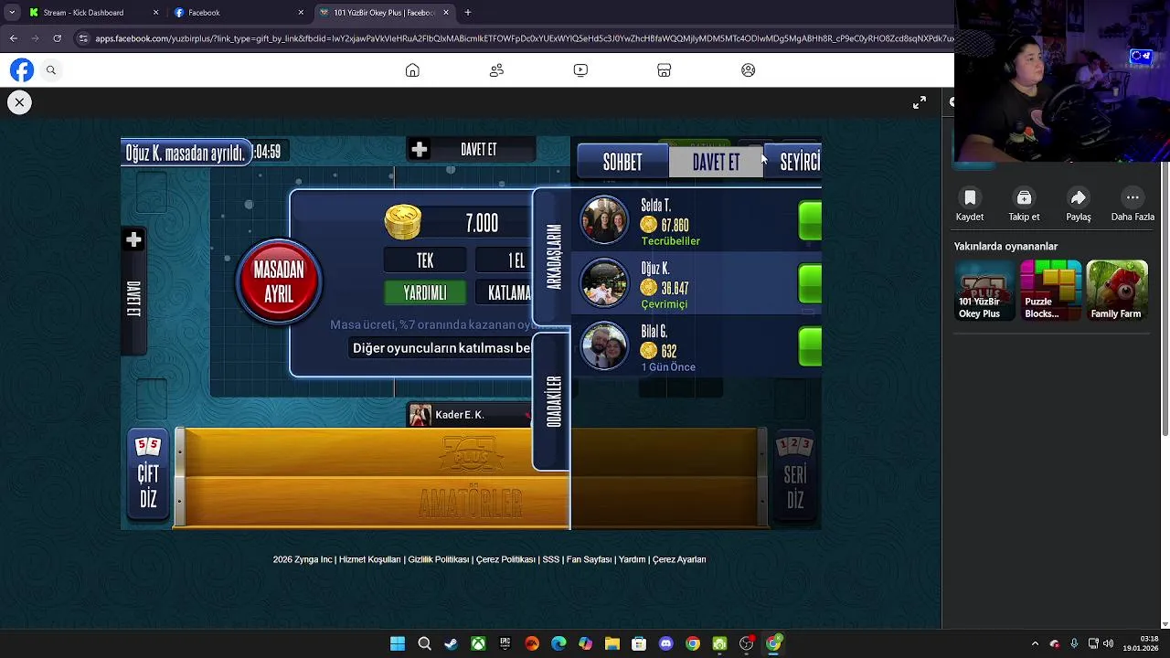Open the Daha Fazla menu
This screenshot has height=658, width=1170.
[1133, 197]
